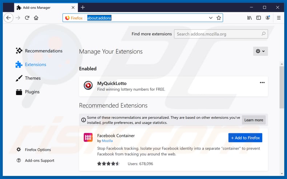Open the Firefox Options link text
This screenshot has height=179, width=287.
click(38, 150)
